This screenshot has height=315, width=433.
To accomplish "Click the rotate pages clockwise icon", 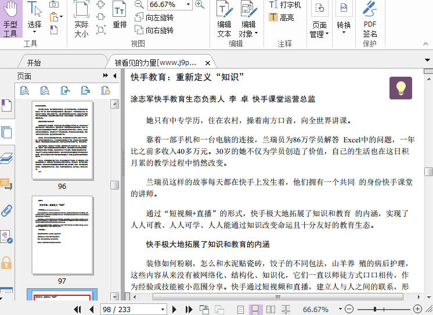I will point(85,90).
